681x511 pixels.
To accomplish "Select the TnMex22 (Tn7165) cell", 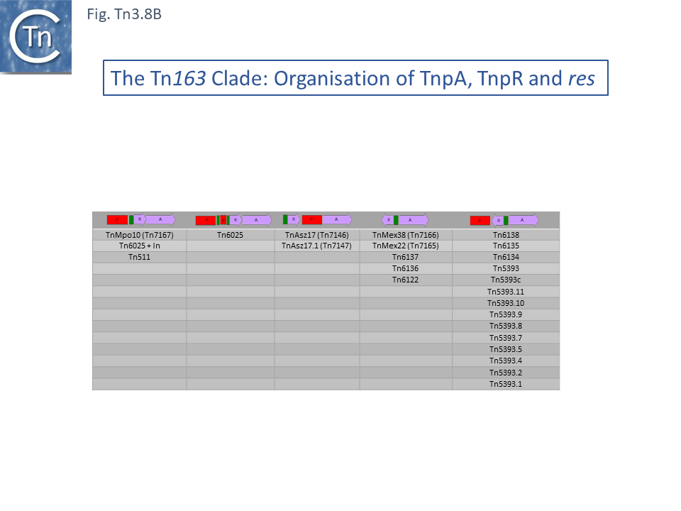I will [406, 246].
